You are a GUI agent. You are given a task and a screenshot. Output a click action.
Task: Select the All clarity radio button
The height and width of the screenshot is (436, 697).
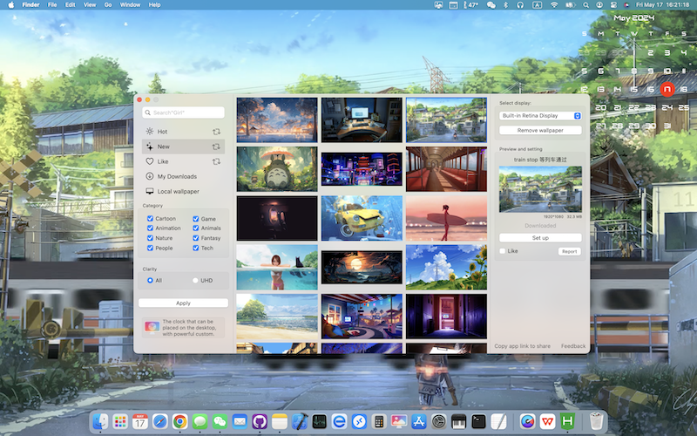[x=150, y=280]
